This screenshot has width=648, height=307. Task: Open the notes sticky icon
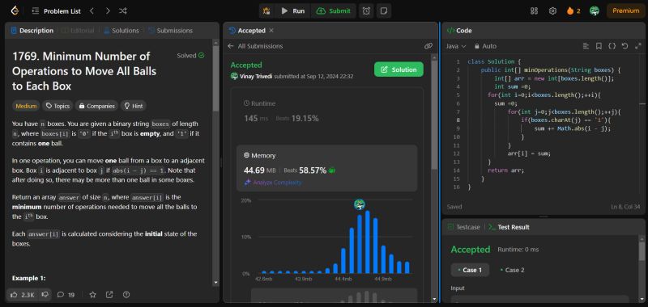click(384, 11)
